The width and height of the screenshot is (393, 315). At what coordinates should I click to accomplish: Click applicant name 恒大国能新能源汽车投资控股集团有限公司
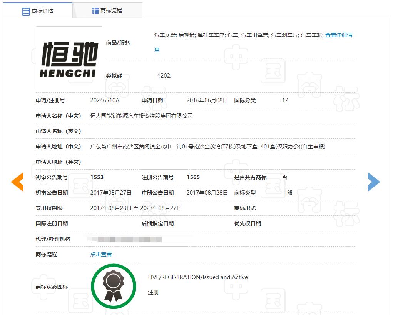point(141,116)
